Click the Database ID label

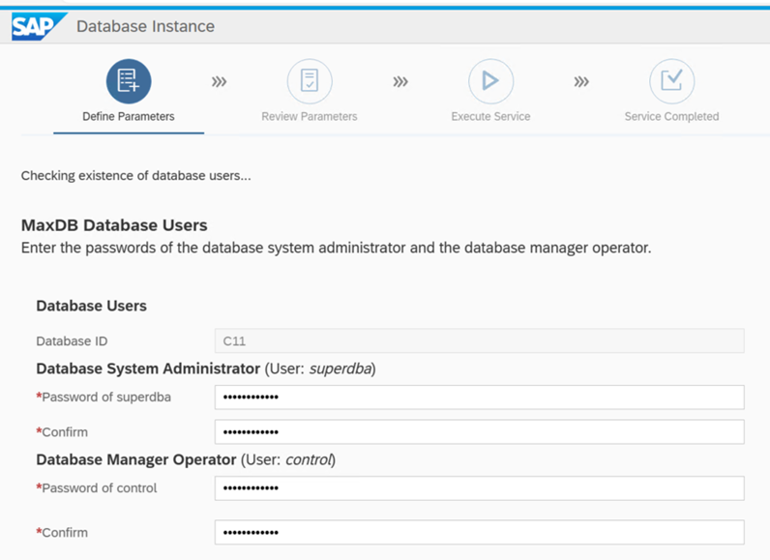(72, 341)
